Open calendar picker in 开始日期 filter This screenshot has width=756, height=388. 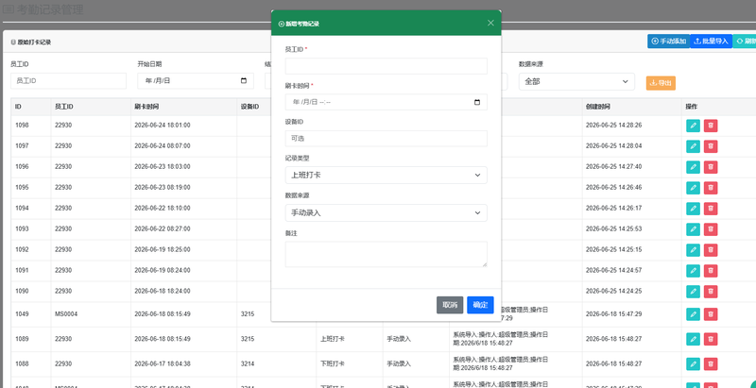(x=244, y=81)
